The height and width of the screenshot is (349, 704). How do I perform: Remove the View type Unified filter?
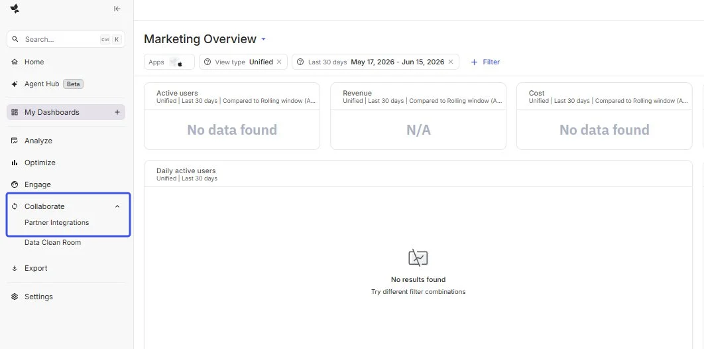(279, 62)
